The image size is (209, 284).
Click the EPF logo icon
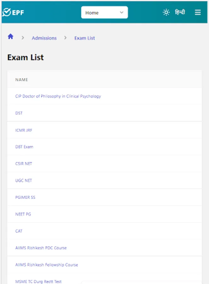tap(6, 13)
